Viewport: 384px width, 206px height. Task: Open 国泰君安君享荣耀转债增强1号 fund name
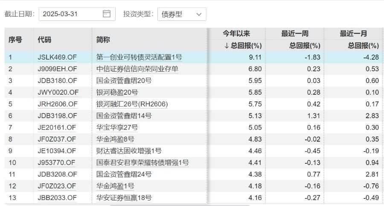click(143, 162)
